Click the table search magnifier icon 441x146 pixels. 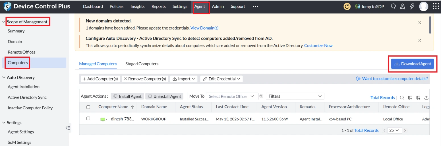pos(402,98)
